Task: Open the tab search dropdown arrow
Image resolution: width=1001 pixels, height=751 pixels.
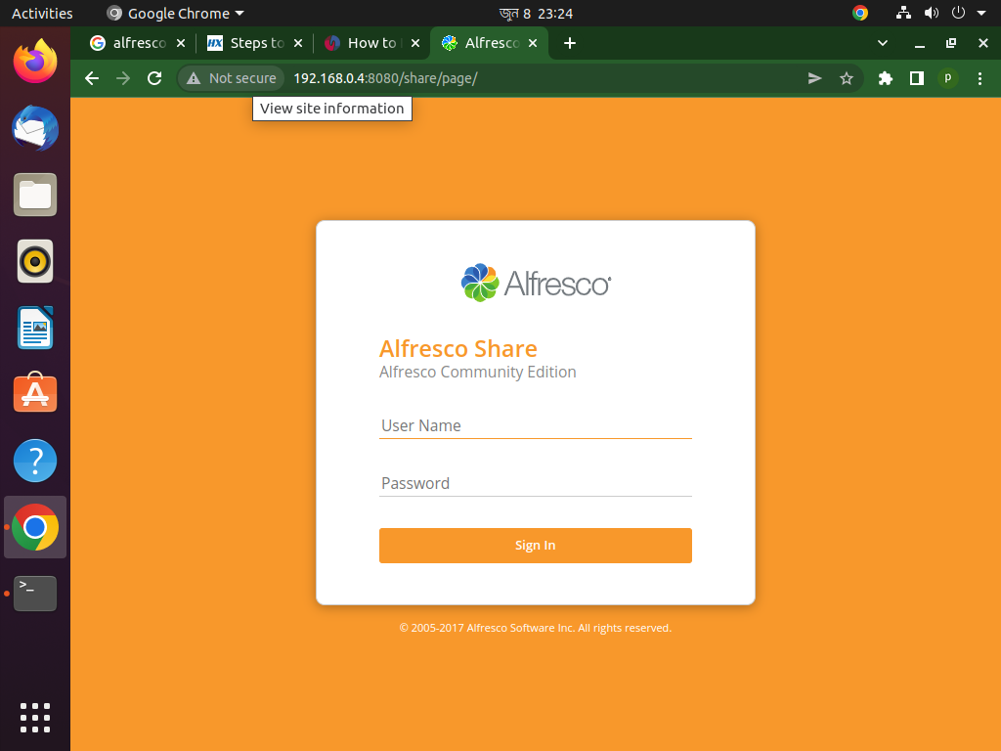Action: coord(883,43)
